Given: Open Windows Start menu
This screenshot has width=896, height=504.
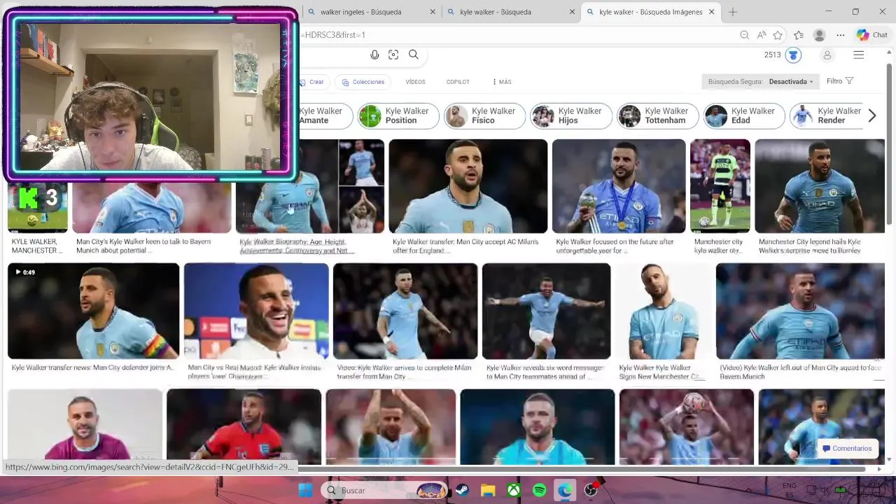Looking at the screenshot, I should click(x=306, y=490).
